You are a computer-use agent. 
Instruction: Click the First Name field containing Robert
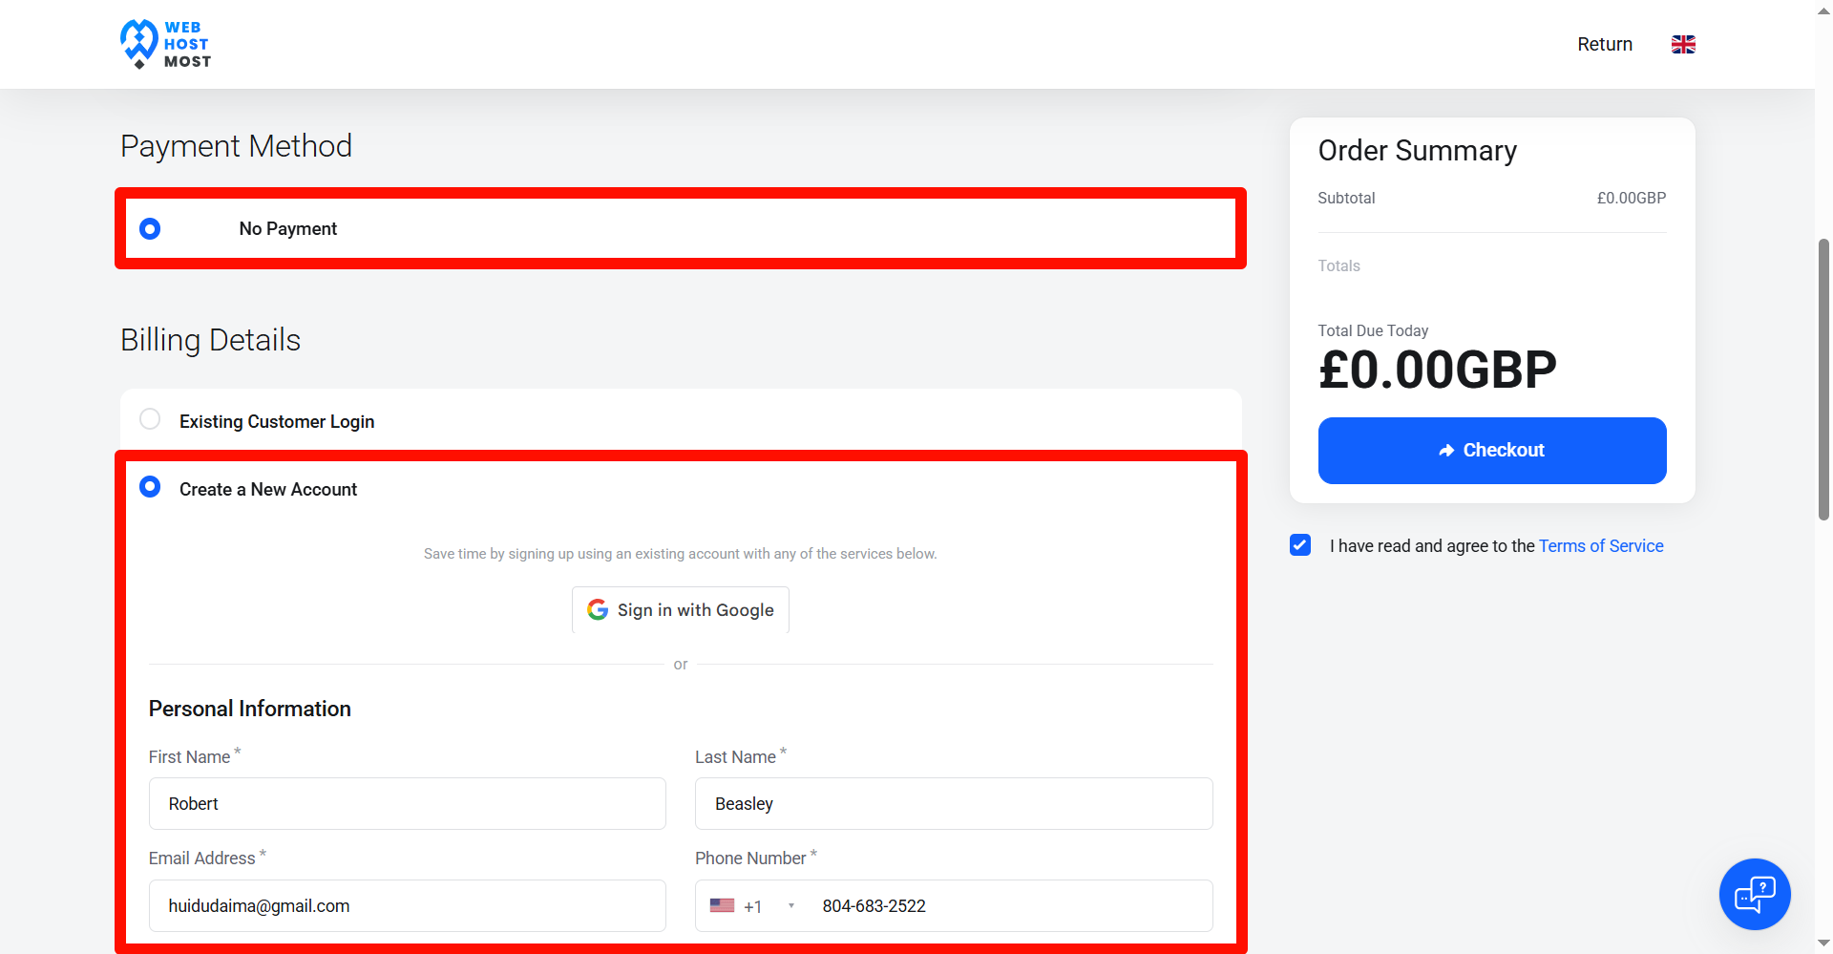click(408, 803)
